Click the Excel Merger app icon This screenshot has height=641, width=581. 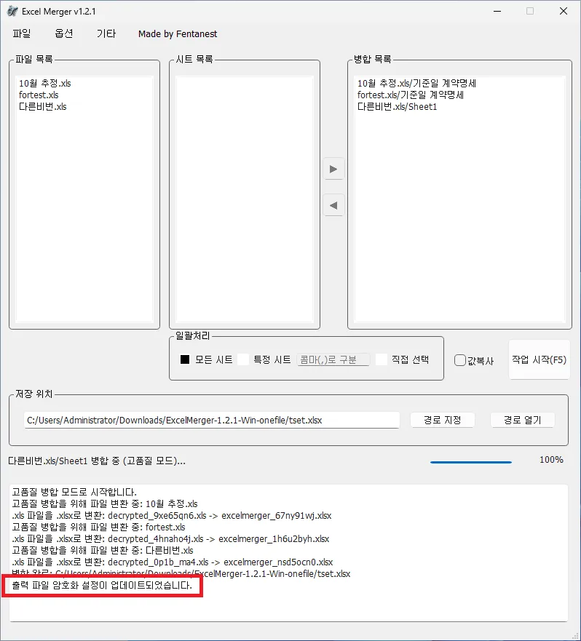tap(12, 12)
